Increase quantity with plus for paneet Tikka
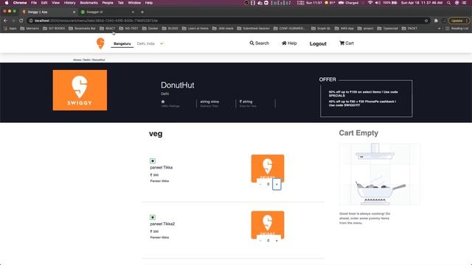Viewport: 472px width, 265px height. point(277,184)
